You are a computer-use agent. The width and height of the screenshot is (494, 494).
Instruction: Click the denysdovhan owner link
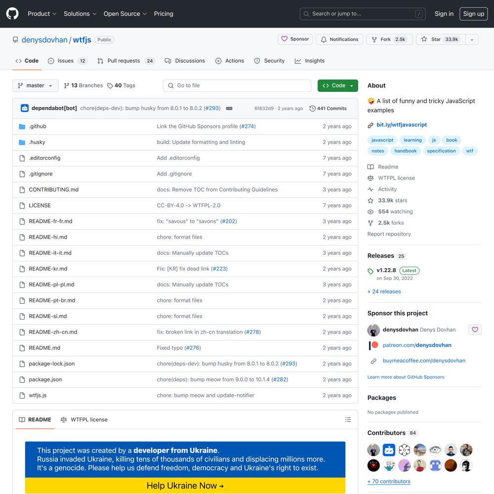[x=44, y=40]
